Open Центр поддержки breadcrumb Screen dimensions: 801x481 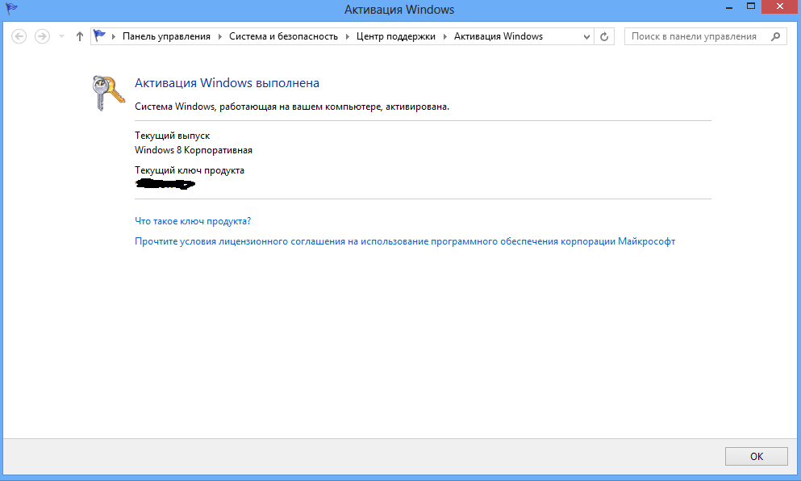tap(396, 36)
